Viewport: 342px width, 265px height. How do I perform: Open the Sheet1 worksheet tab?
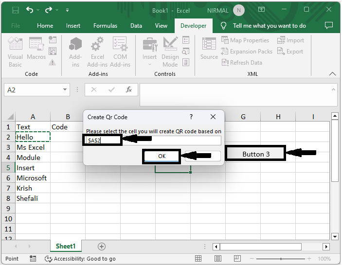[x=66, y=247]
